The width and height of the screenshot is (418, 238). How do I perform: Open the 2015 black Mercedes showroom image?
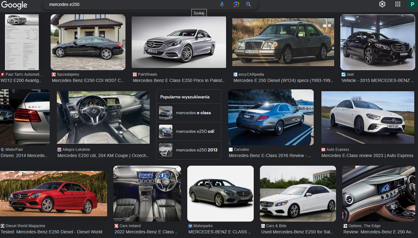point(378,42)
